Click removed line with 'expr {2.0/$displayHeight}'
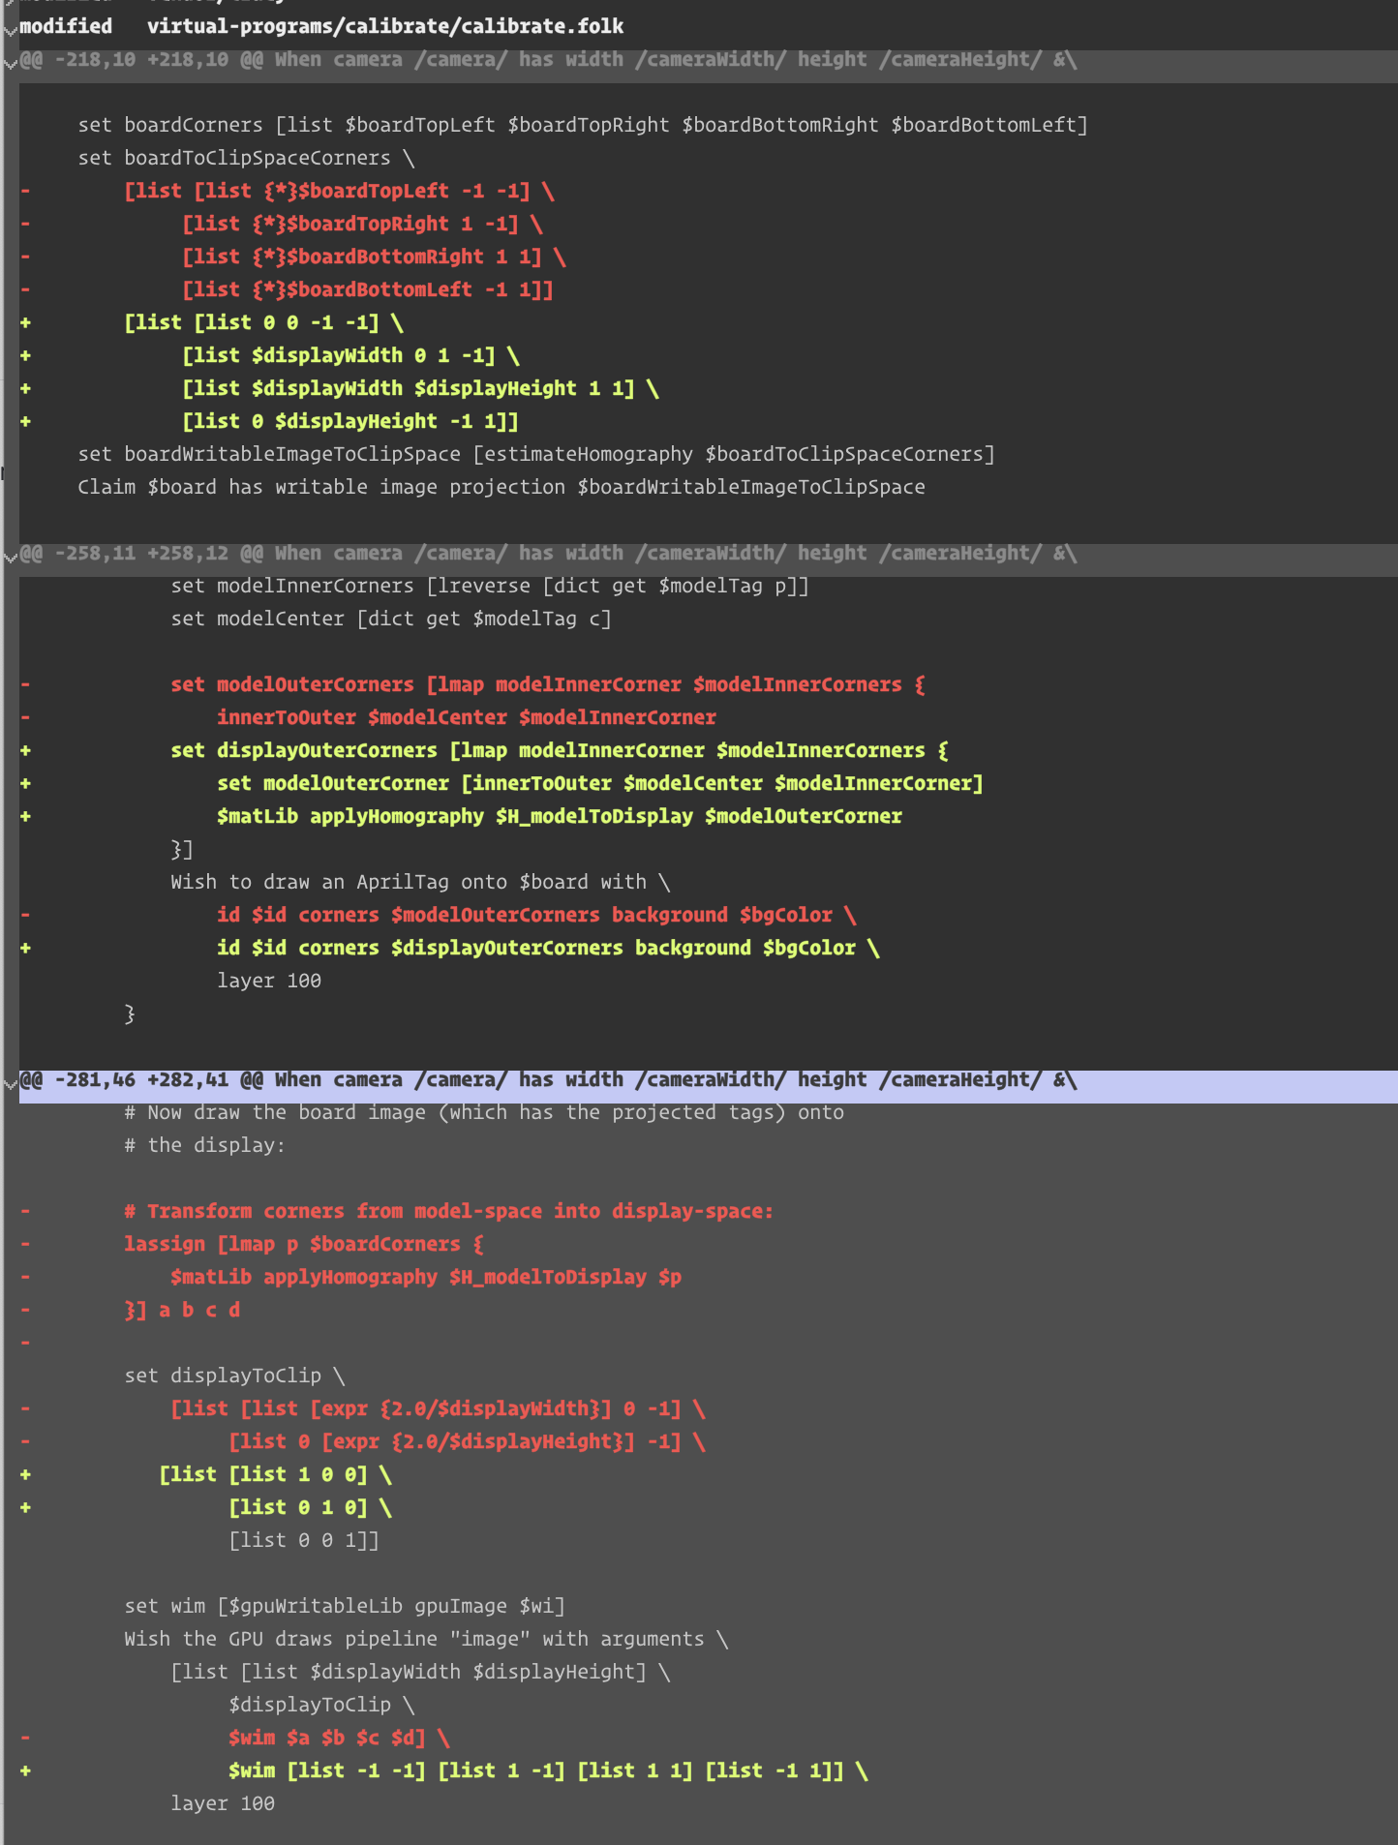Viewport: 1398px width, 1845px height. [x=467, y=1442]
